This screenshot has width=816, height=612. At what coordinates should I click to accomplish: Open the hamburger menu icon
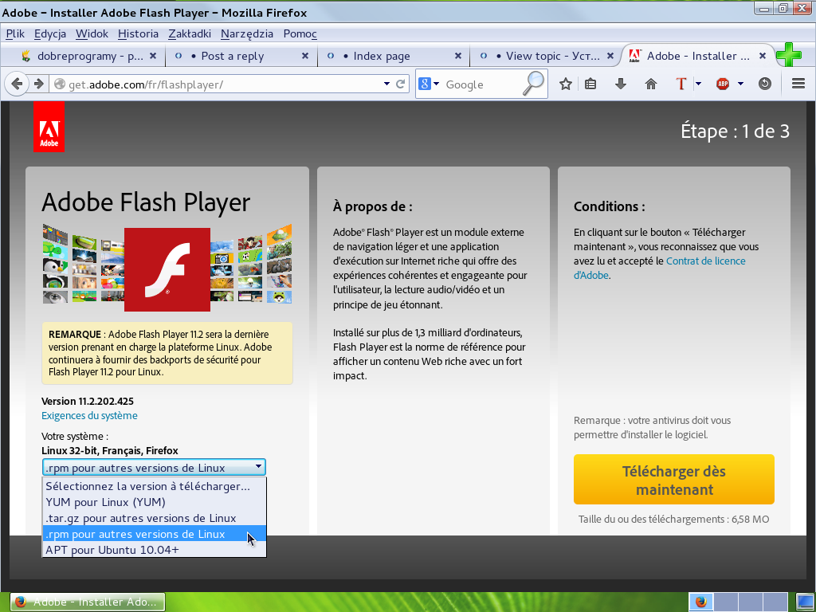[x=798, y=84]
